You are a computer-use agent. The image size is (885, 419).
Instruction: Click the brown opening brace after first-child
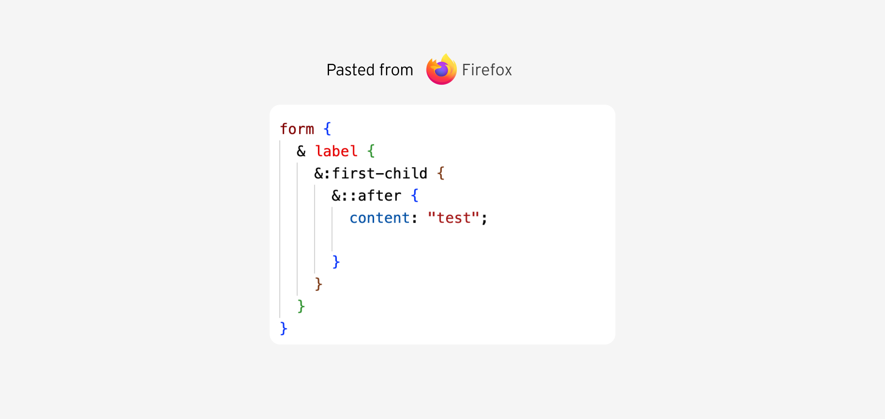(440, 173)
